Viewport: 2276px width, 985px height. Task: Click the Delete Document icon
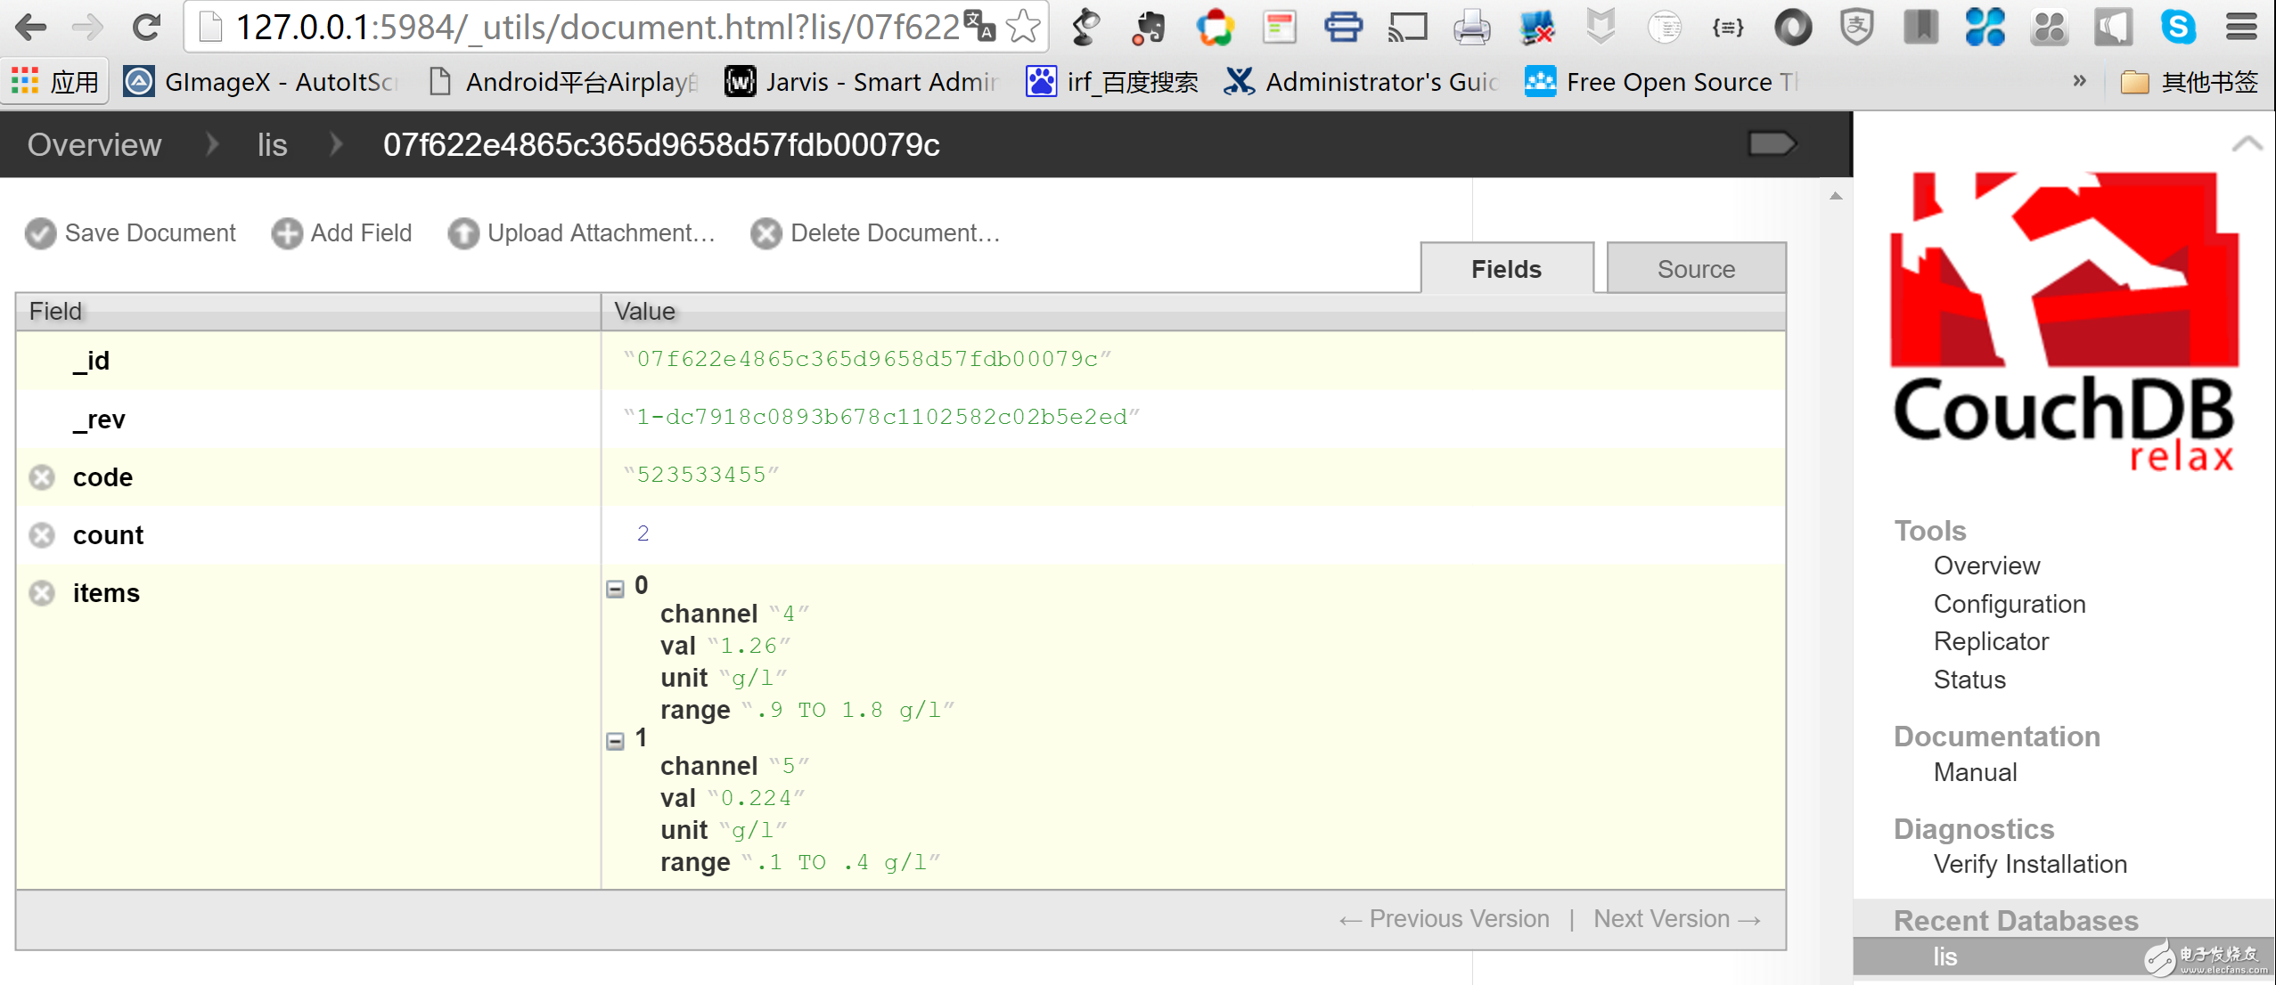(x=765, y=233)
